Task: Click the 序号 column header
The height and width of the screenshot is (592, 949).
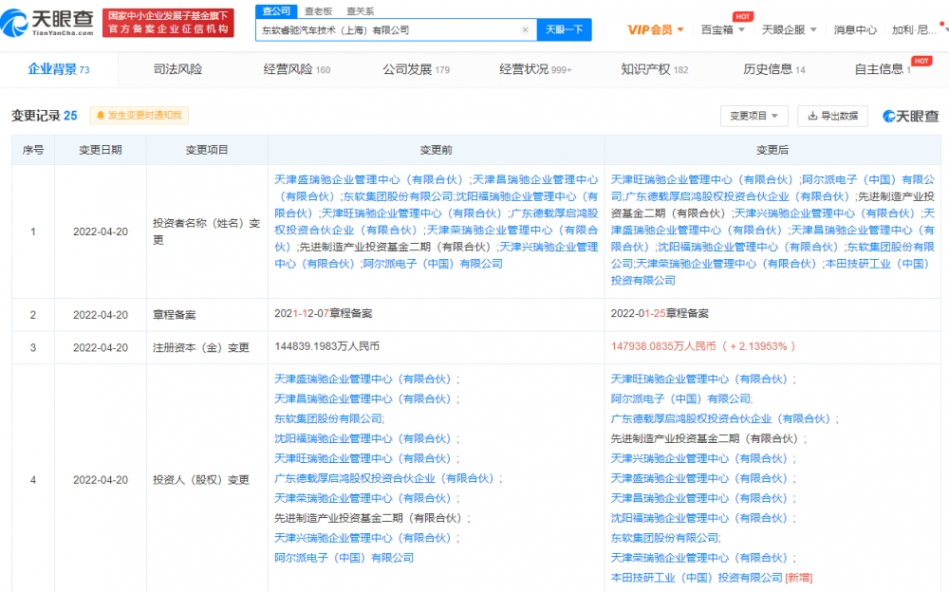Action: (32, 150)
